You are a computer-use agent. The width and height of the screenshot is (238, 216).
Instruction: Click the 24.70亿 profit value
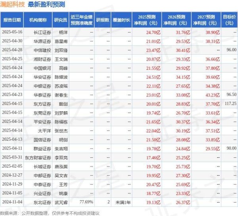pyautogui.click(x=153, y=32)
